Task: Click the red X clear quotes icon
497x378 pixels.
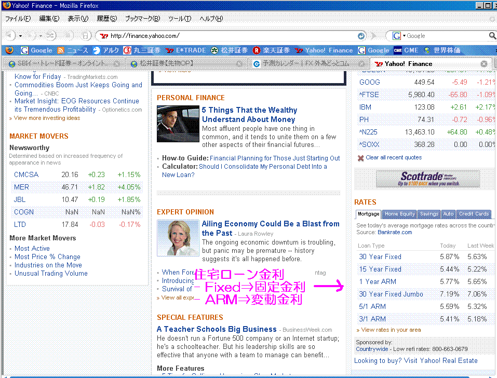Action: [x=360, y=158]
